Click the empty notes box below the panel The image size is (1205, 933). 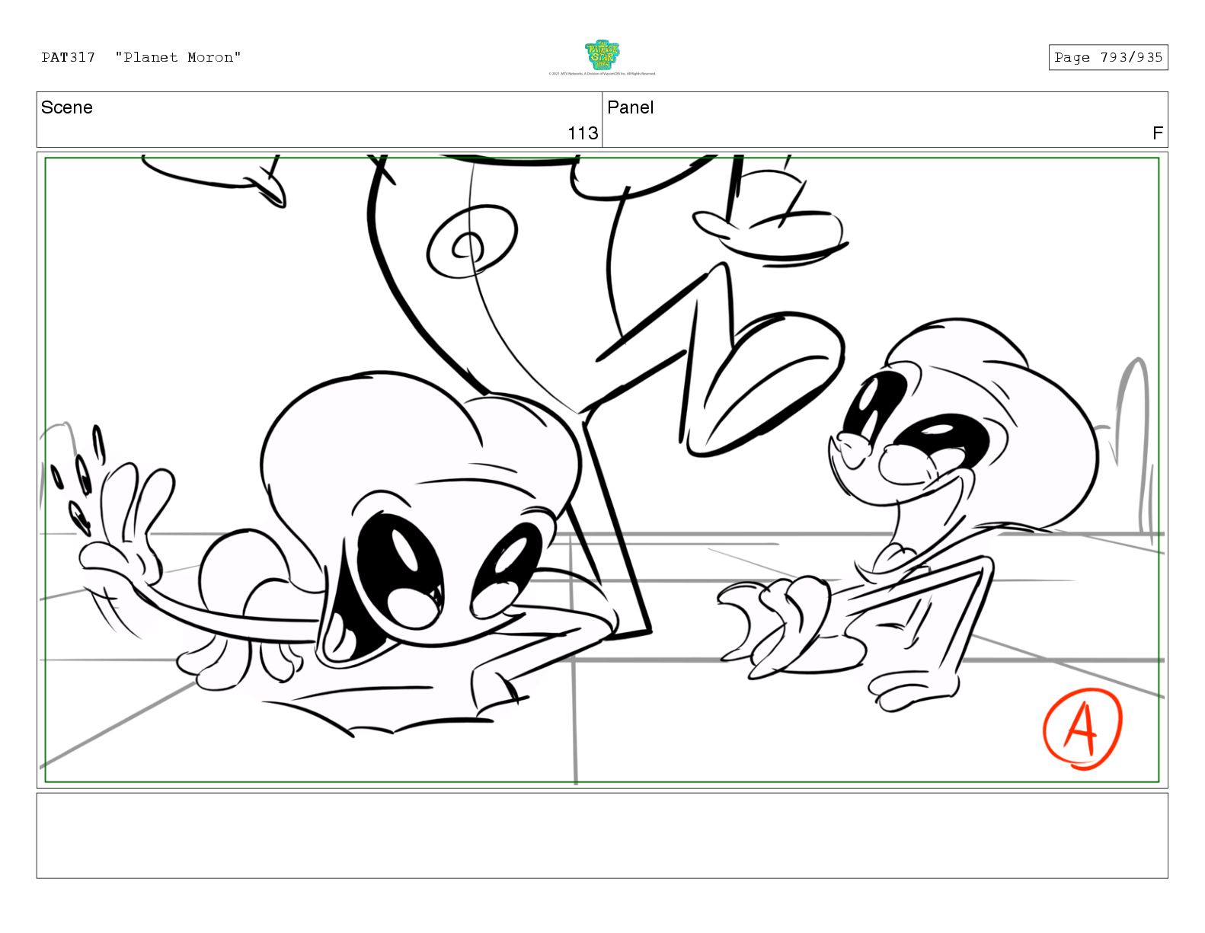coord(602,836)
